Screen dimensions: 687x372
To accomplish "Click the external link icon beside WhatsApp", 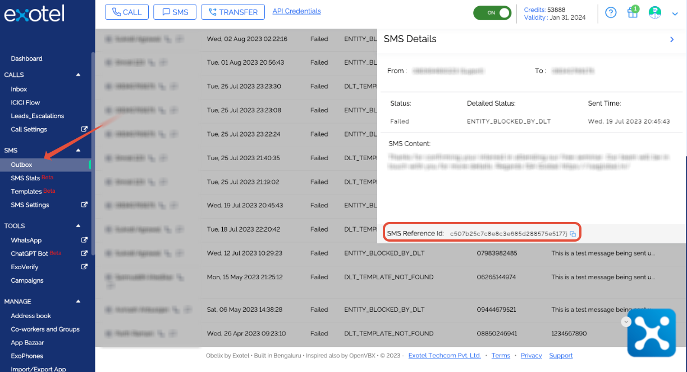I will 84,240.
